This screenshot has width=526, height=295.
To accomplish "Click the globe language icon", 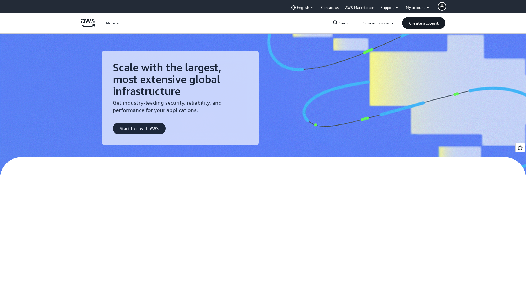I will 294,8.
